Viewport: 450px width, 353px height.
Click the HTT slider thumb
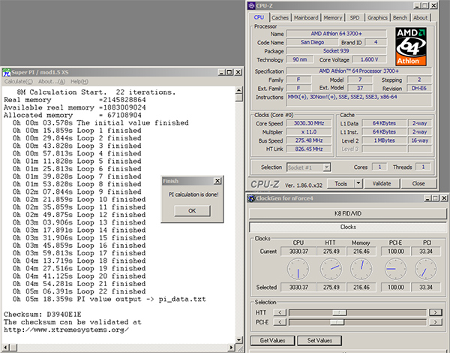(340, 312)
